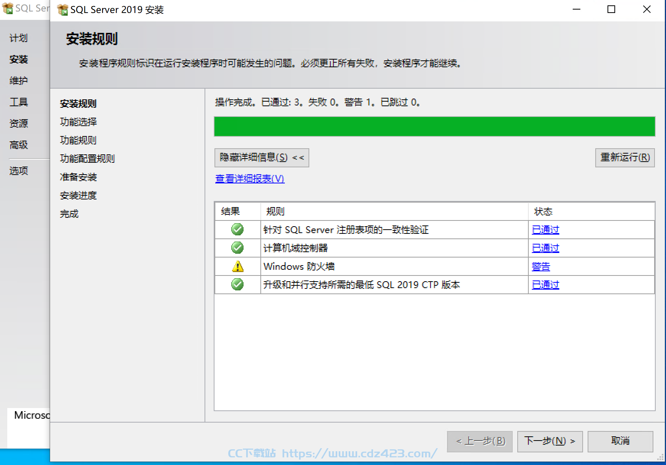Click the window resize grip at the bottom corner
Image resolution: width=666 pixels, height=465 pixels.
(661, 457)
